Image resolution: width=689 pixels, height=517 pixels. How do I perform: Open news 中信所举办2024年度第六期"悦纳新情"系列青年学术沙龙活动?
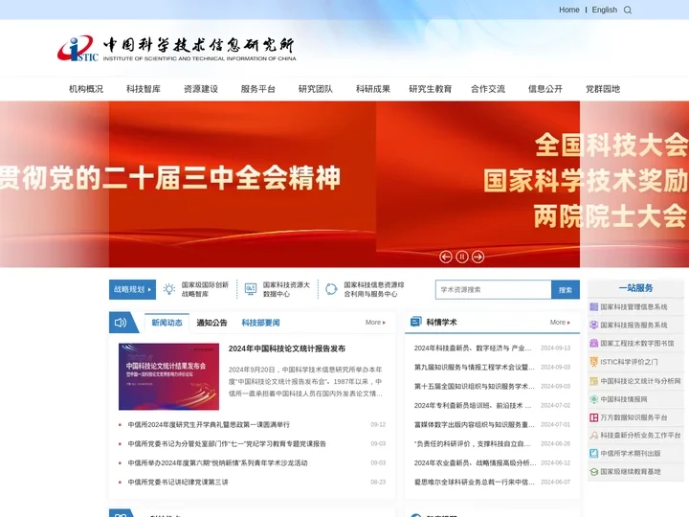(217, 463)
